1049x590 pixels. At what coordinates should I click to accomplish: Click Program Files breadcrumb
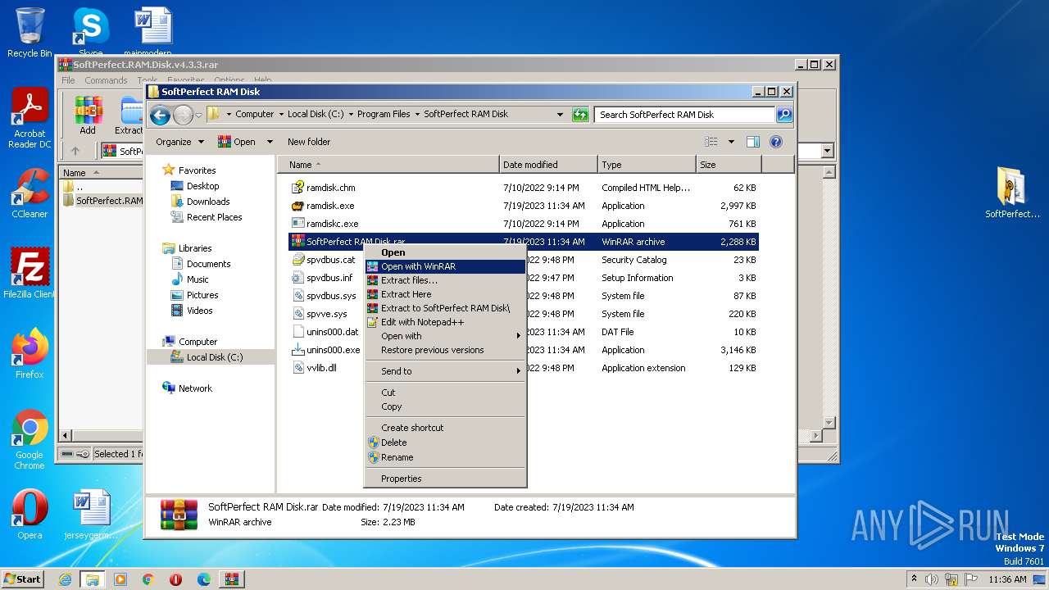(x=384, y=115)
